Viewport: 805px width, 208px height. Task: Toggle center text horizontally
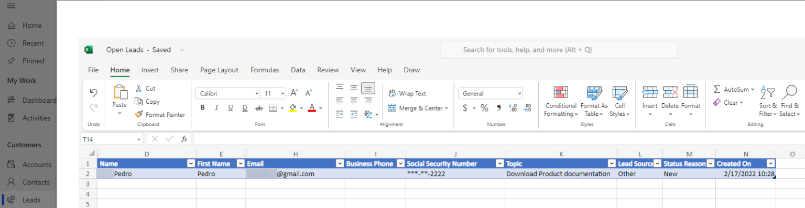click(354, 101)
